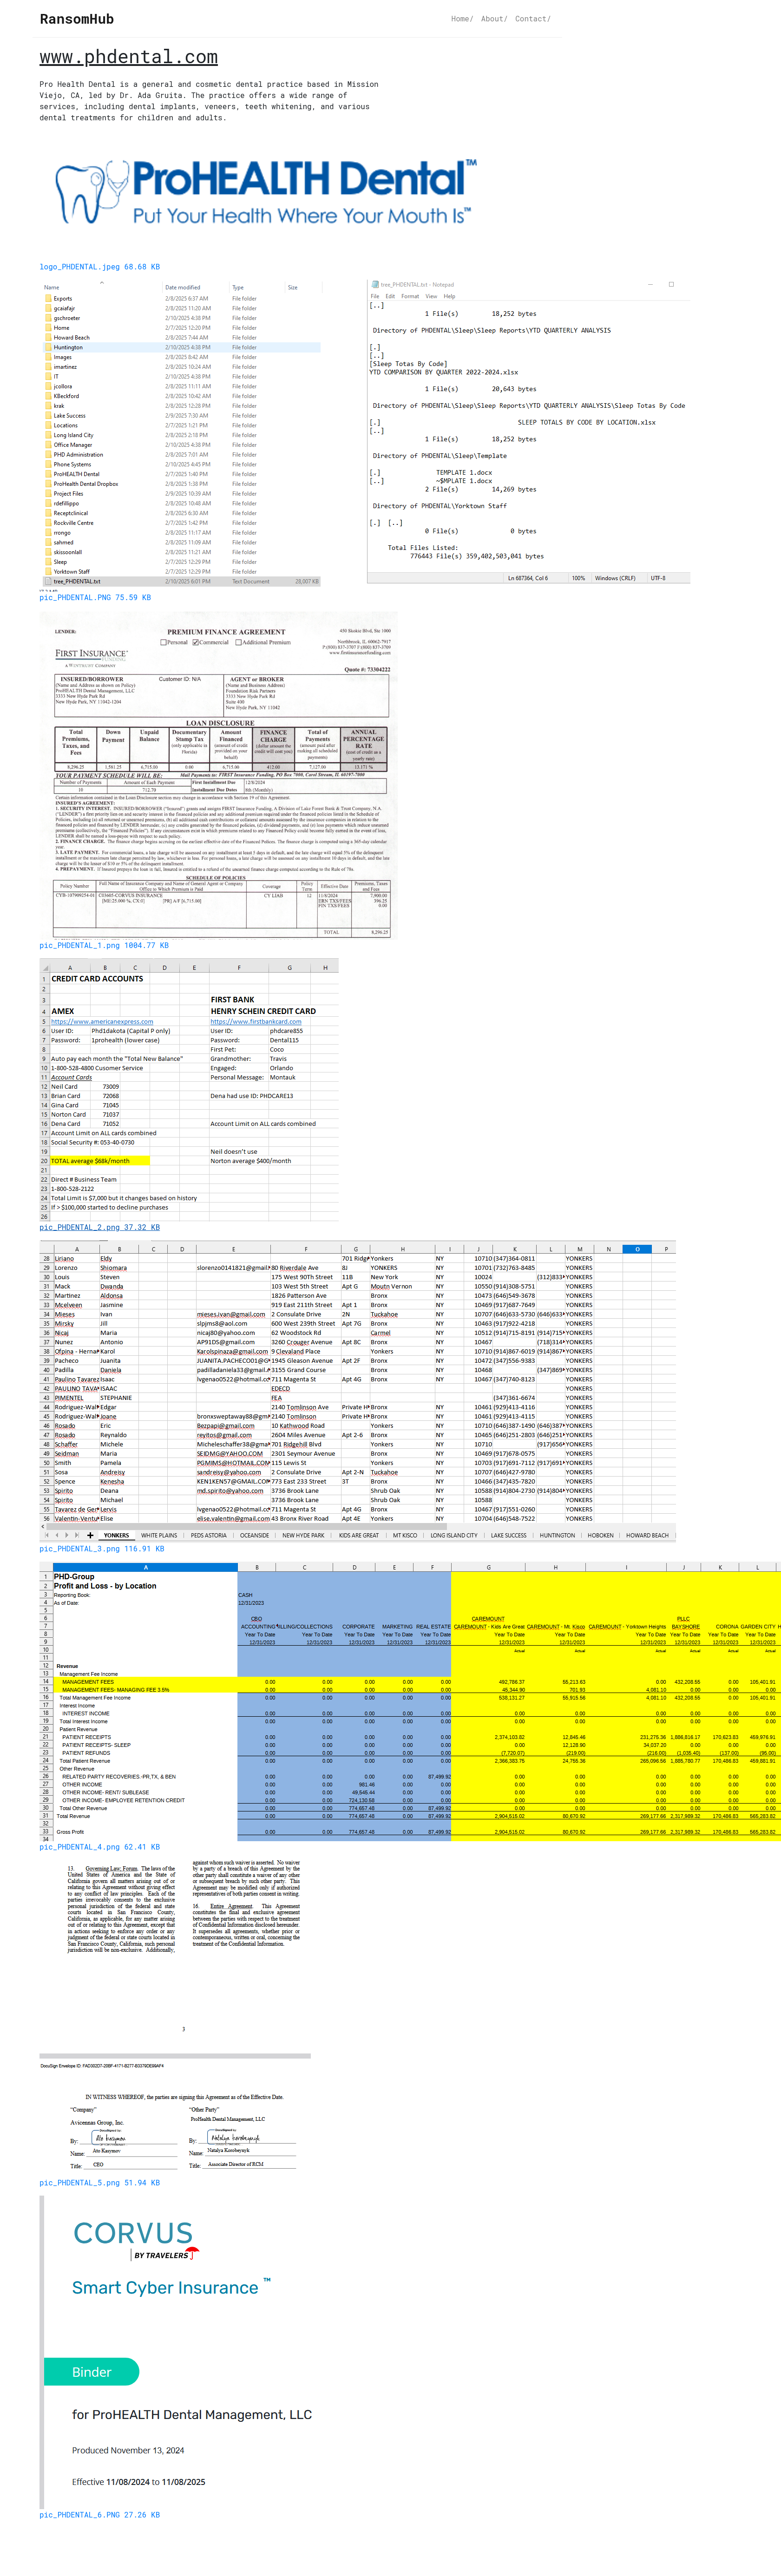Switch to the OCEANSIDE sheet tab

pos(254,1535)
